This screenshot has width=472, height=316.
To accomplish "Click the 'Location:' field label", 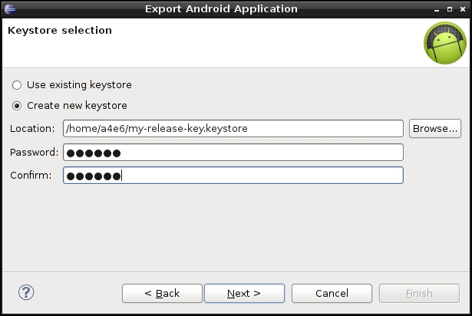I will [32, 129].
